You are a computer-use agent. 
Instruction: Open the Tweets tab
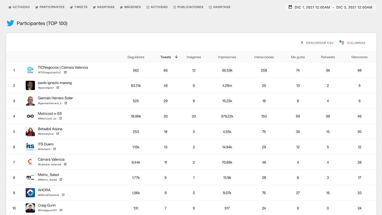pyautogui.click(x=79, y=7)
